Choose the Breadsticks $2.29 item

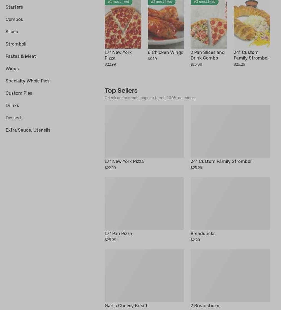(230, 210)
